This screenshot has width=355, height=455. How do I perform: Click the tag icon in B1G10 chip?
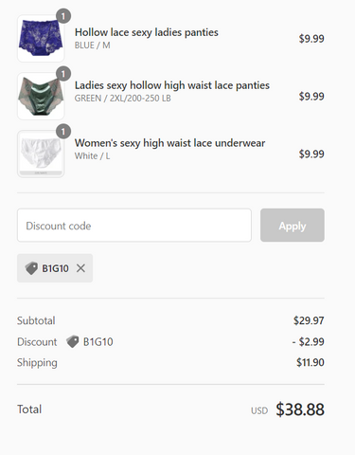point(31,268)
